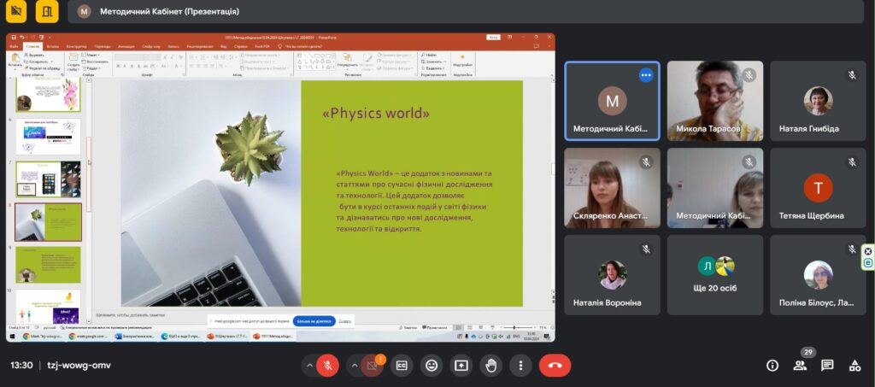Open the 'Ще 20 осіб' participants tile
875x387 pixels.
(x=715, y=275)
